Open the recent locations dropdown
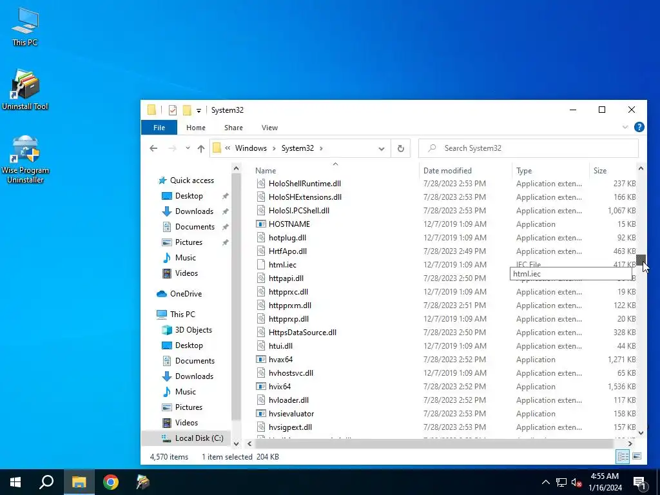 tap(188, 148)
